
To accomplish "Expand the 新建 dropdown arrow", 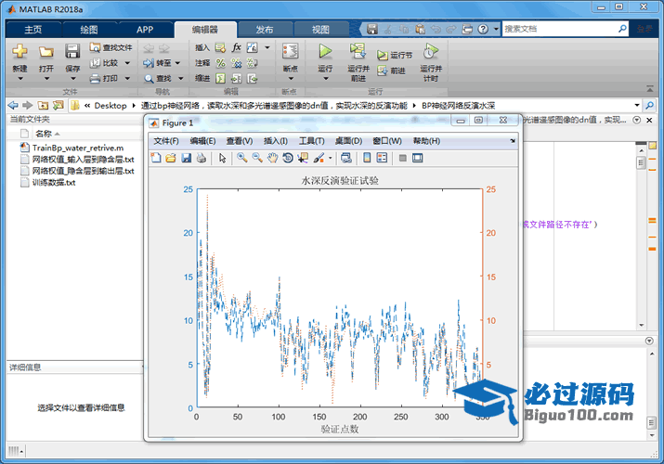I will click(x=20, y=79).
